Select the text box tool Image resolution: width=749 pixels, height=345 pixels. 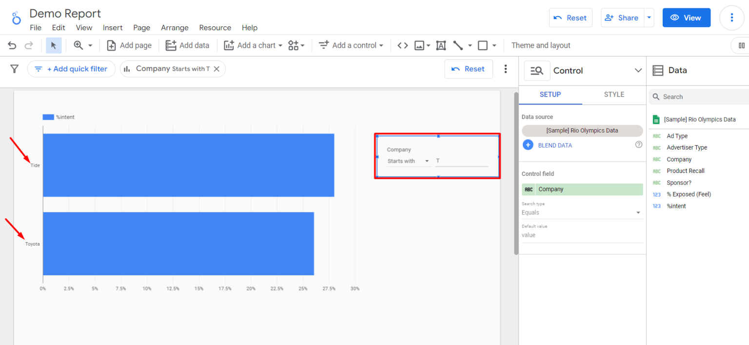coord(441,45)
